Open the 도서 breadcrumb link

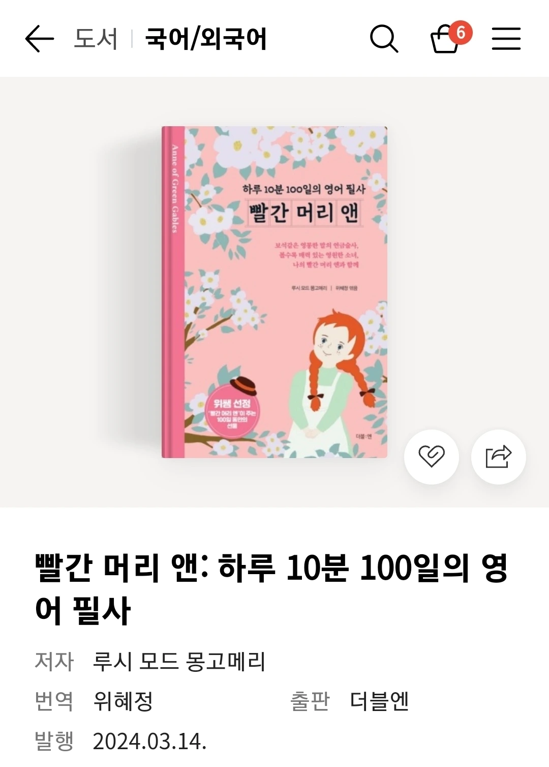(x=96, y=39)
